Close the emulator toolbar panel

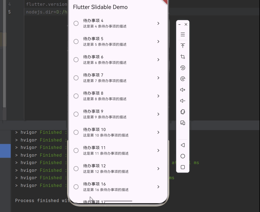click(186, 25)
